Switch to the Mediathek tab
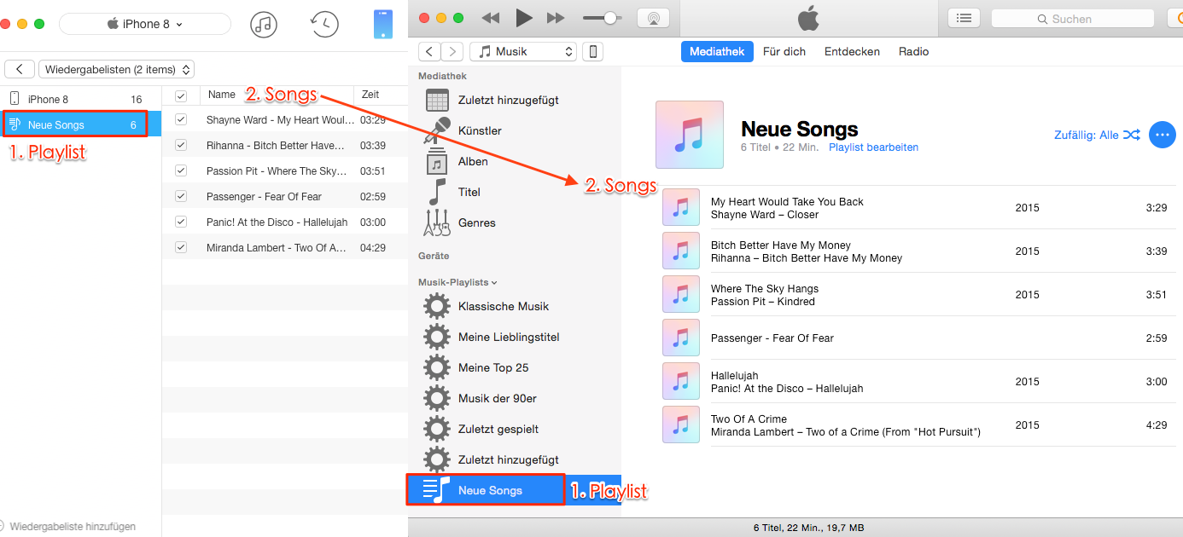Screen dimensions: 1183x537 pyautogui.click(x=717, y=52)
